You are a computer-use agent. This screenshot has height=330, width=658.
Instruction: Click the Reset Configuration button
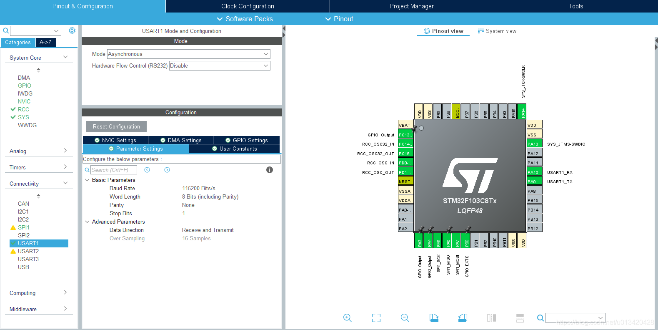[116, 126]
